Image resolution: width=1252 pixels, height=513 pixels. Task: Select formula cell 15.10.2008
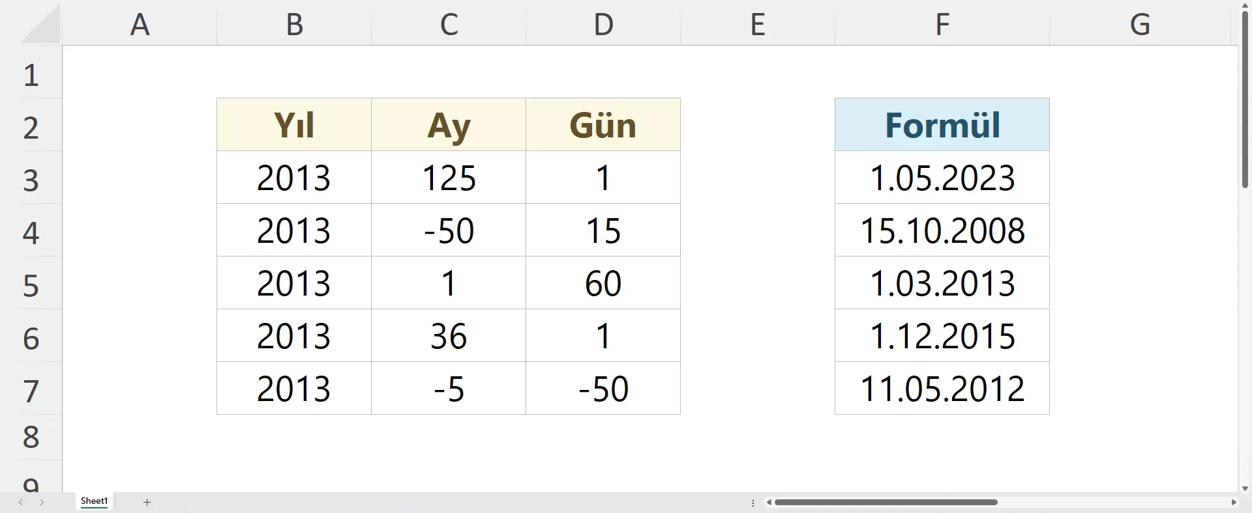click(942, 230)
